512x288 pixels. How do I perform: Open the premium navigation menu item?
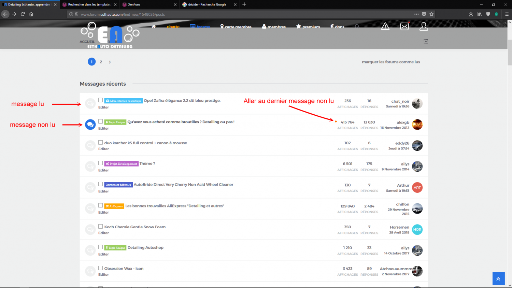(308, 27)
